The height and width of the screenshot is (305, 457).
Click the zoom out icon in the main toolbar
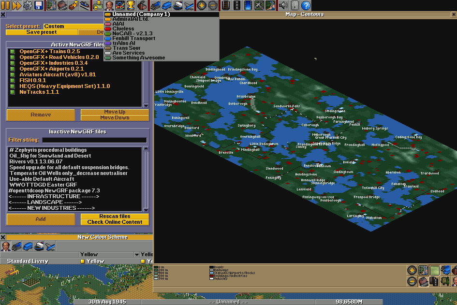coord(212,5)
